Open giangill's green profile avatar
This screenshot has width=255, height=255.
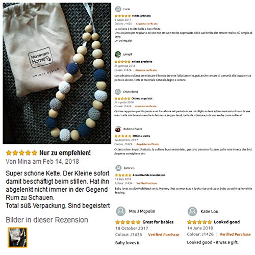[x=118, y=54]
